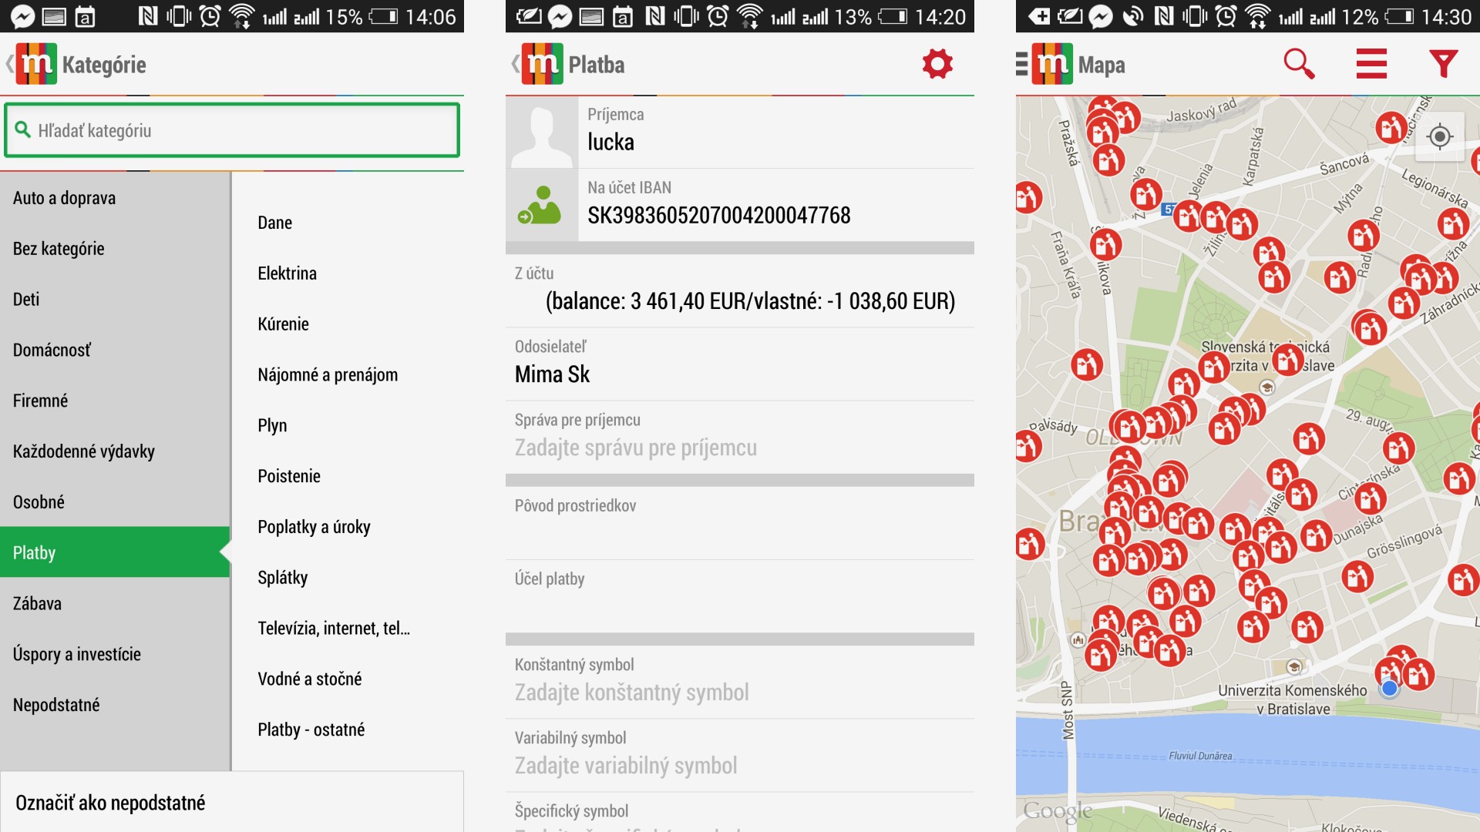Tap the IBAN account transfer icon

pos(541,206)
